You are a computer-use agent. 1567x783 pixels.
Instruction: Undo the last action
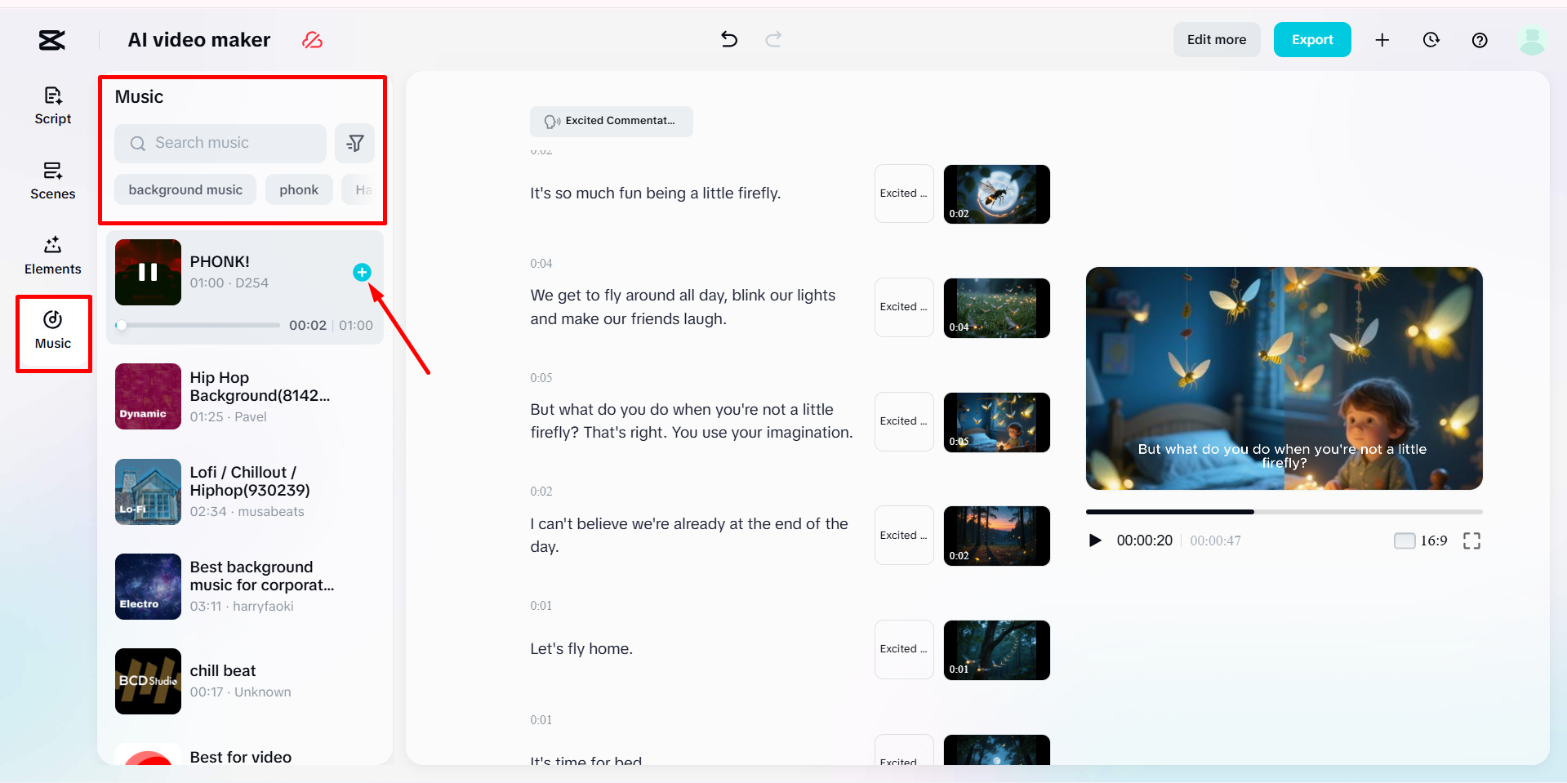pyautogui.click(x=729, y=39)
